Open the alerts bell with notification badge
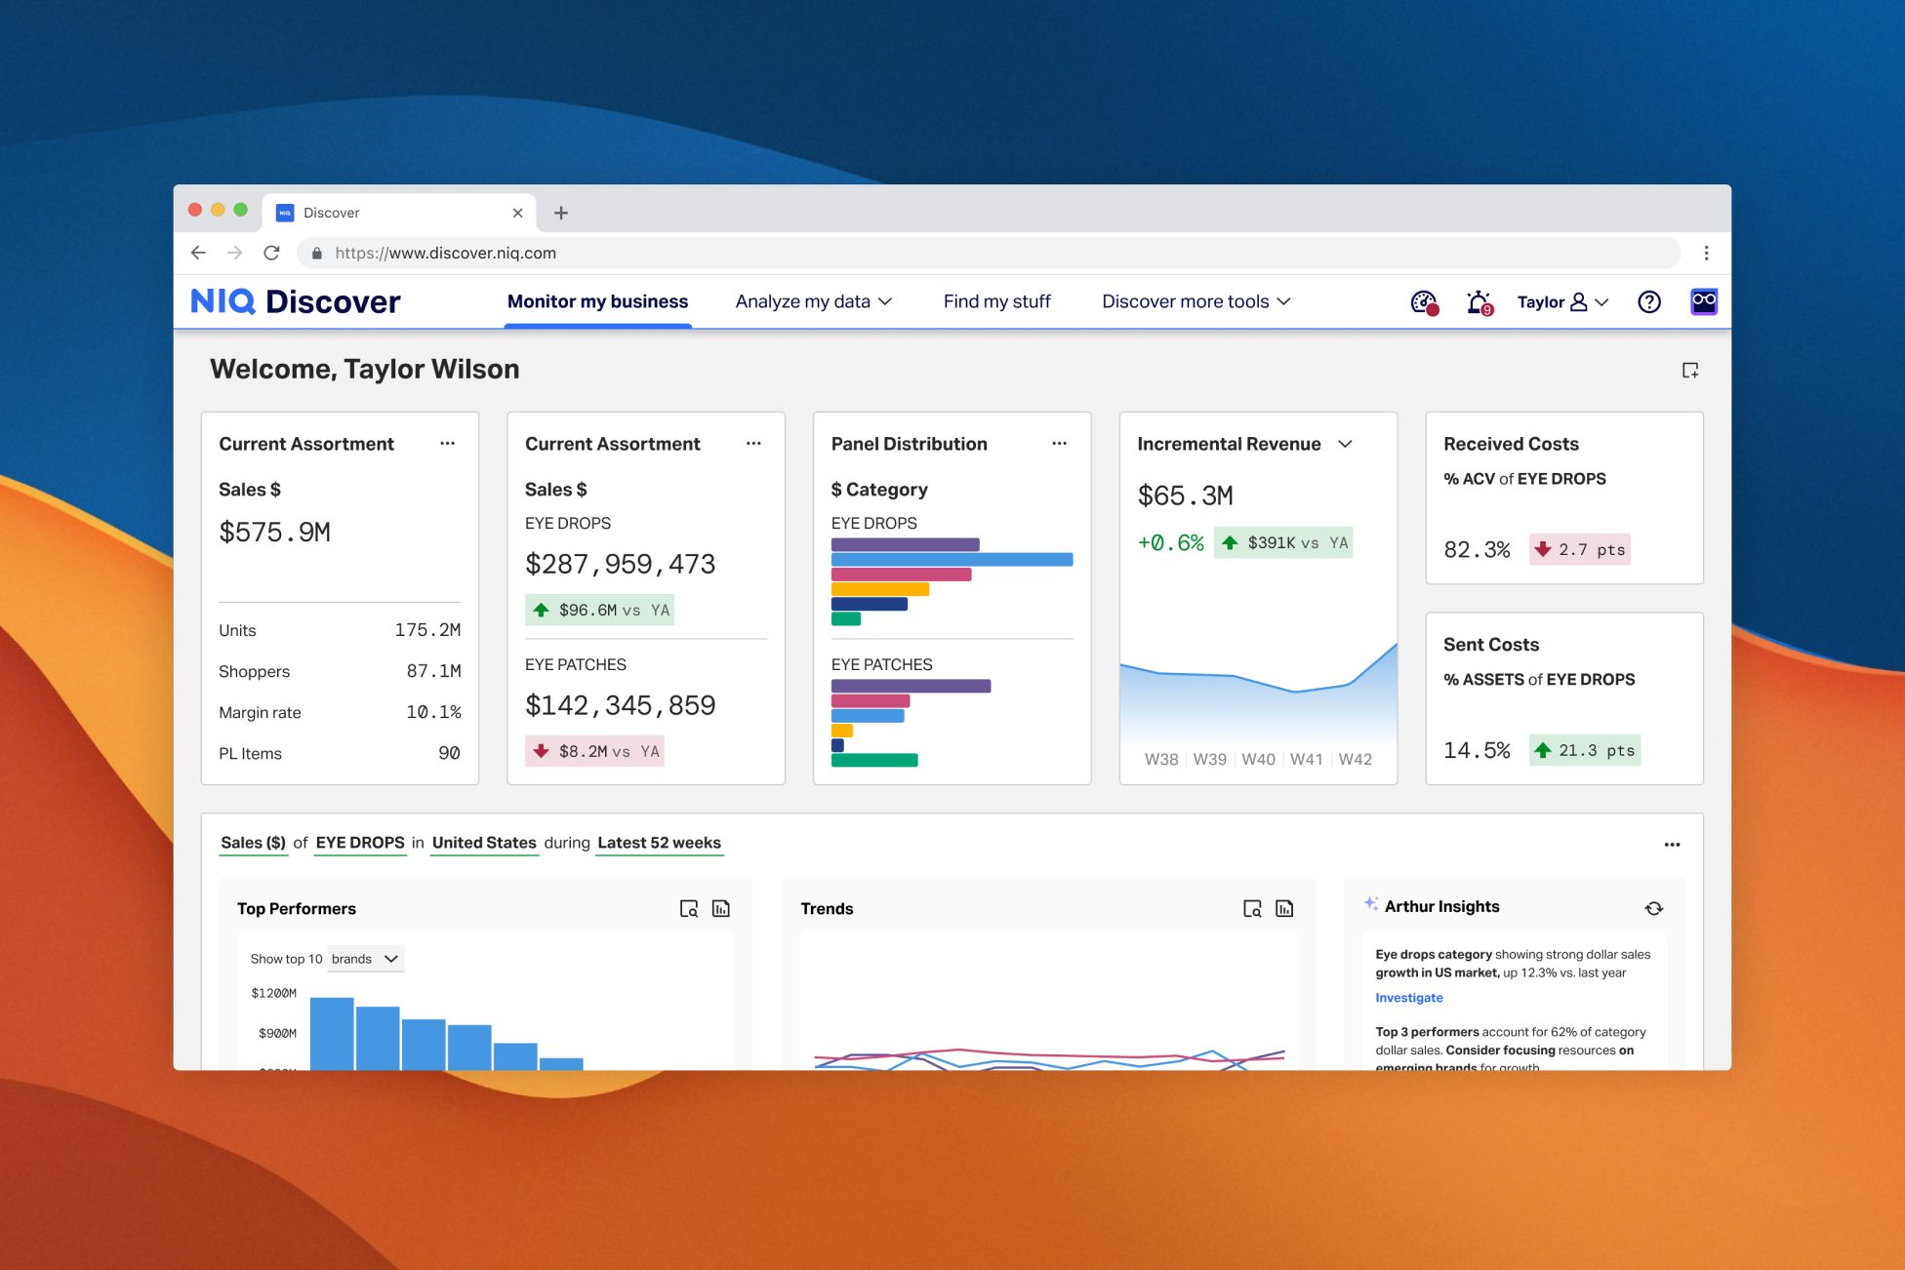 point(1479,302)
